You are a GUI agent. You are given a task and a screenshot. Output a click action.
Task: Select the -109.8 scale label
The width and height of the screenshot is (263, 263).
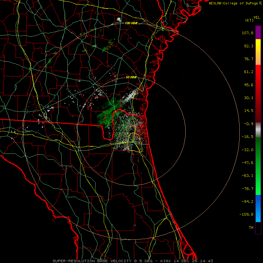246,214
